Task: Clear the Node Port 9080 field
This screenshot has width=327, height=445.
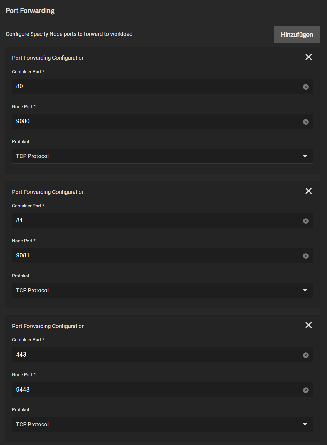Action: [306, 122]
